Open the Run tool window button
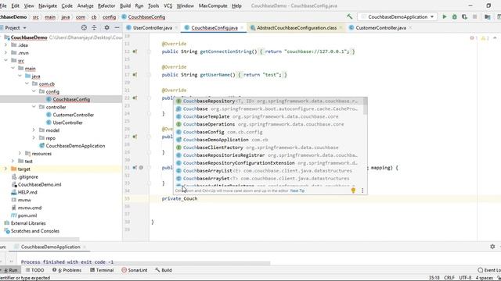This screenshot has width=501, height=281. click(x=10, y=270)
